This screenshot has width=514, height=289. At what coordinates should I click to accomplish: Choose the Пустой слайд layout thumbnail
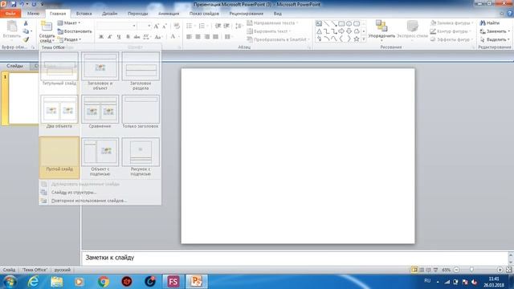(59, 157)
